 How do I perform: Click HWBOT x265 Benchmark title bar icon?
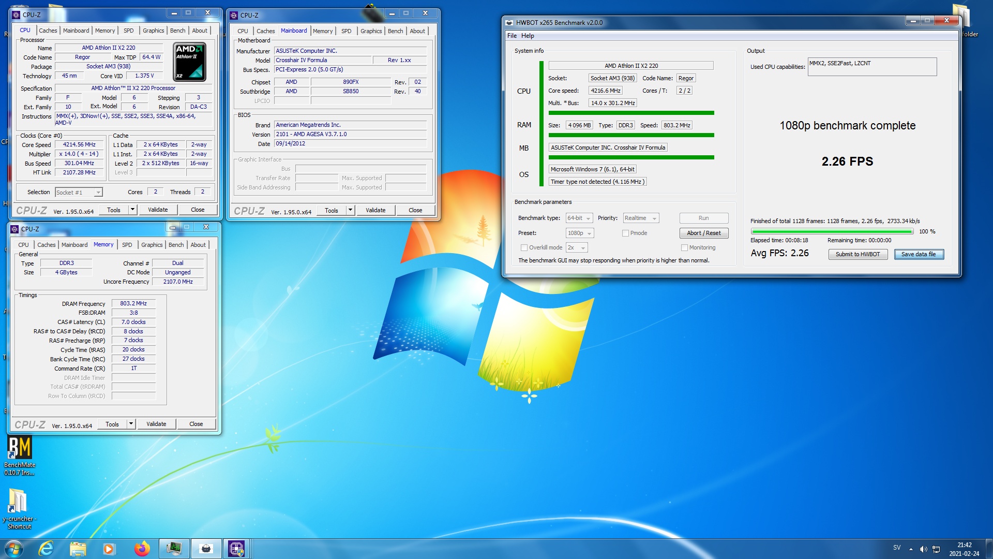(509, 22)
